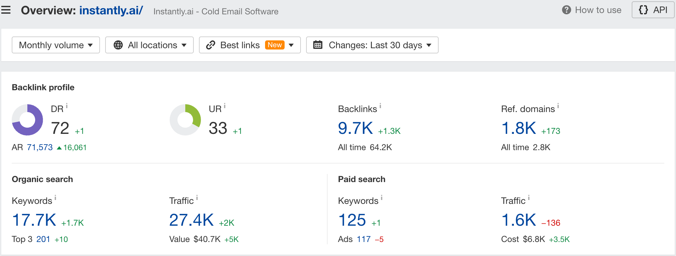Image resolution: width=676 pixels, height=256 pixels.
Task: Click the UR info icon
Action: click(225, 106)
